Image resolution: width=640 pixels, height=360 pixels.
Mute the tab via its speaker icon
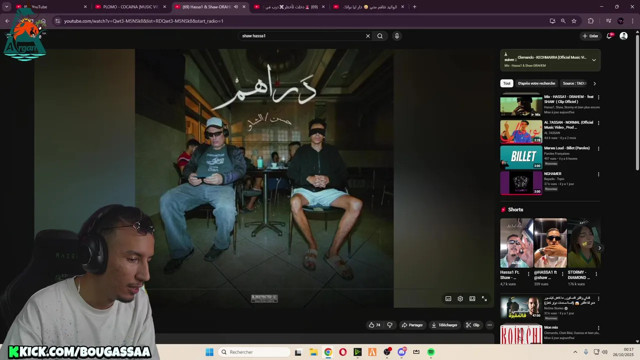click(235, 7)
